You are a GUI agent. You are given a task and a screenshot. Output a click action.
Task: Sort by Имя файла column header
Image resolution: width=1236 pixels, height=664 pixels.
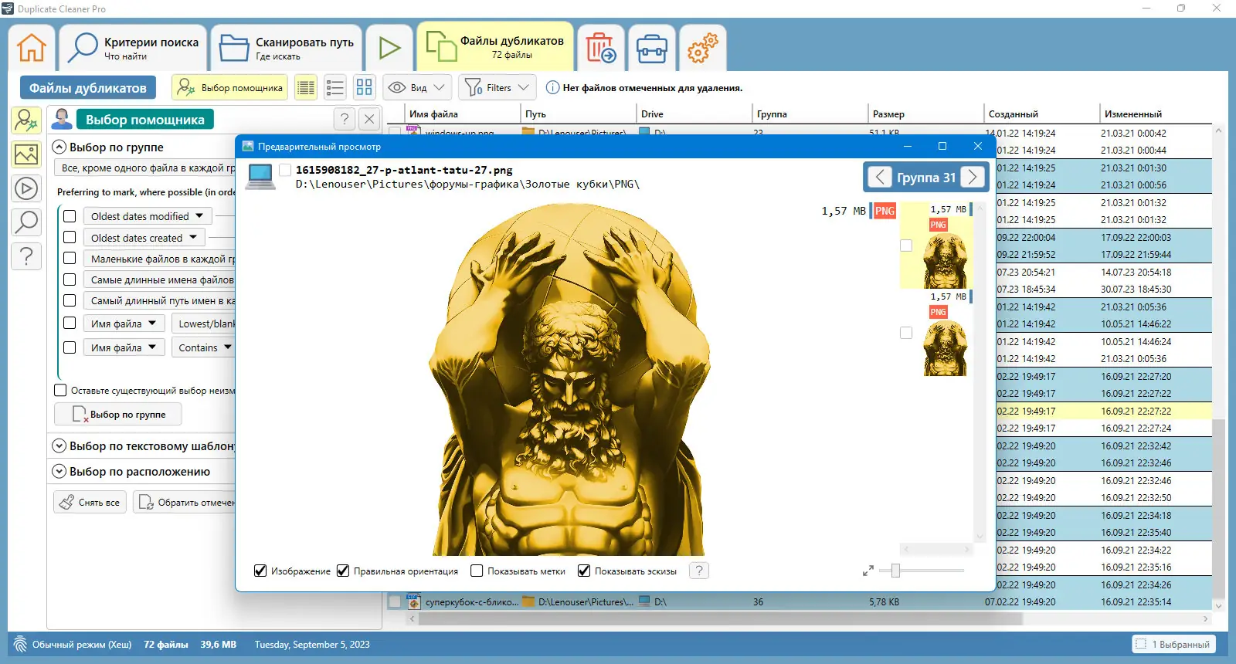point(462,113)
